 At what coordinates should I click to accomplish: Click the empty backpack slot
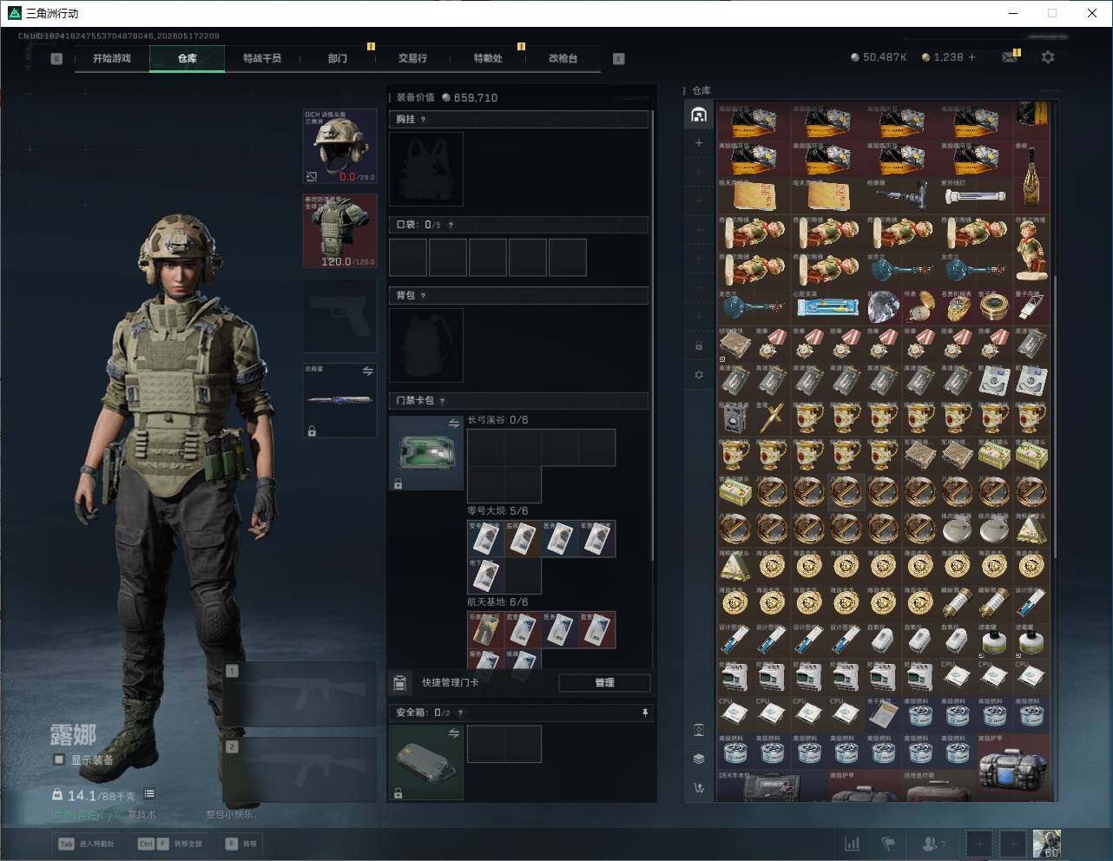click(x=425, y=345)
